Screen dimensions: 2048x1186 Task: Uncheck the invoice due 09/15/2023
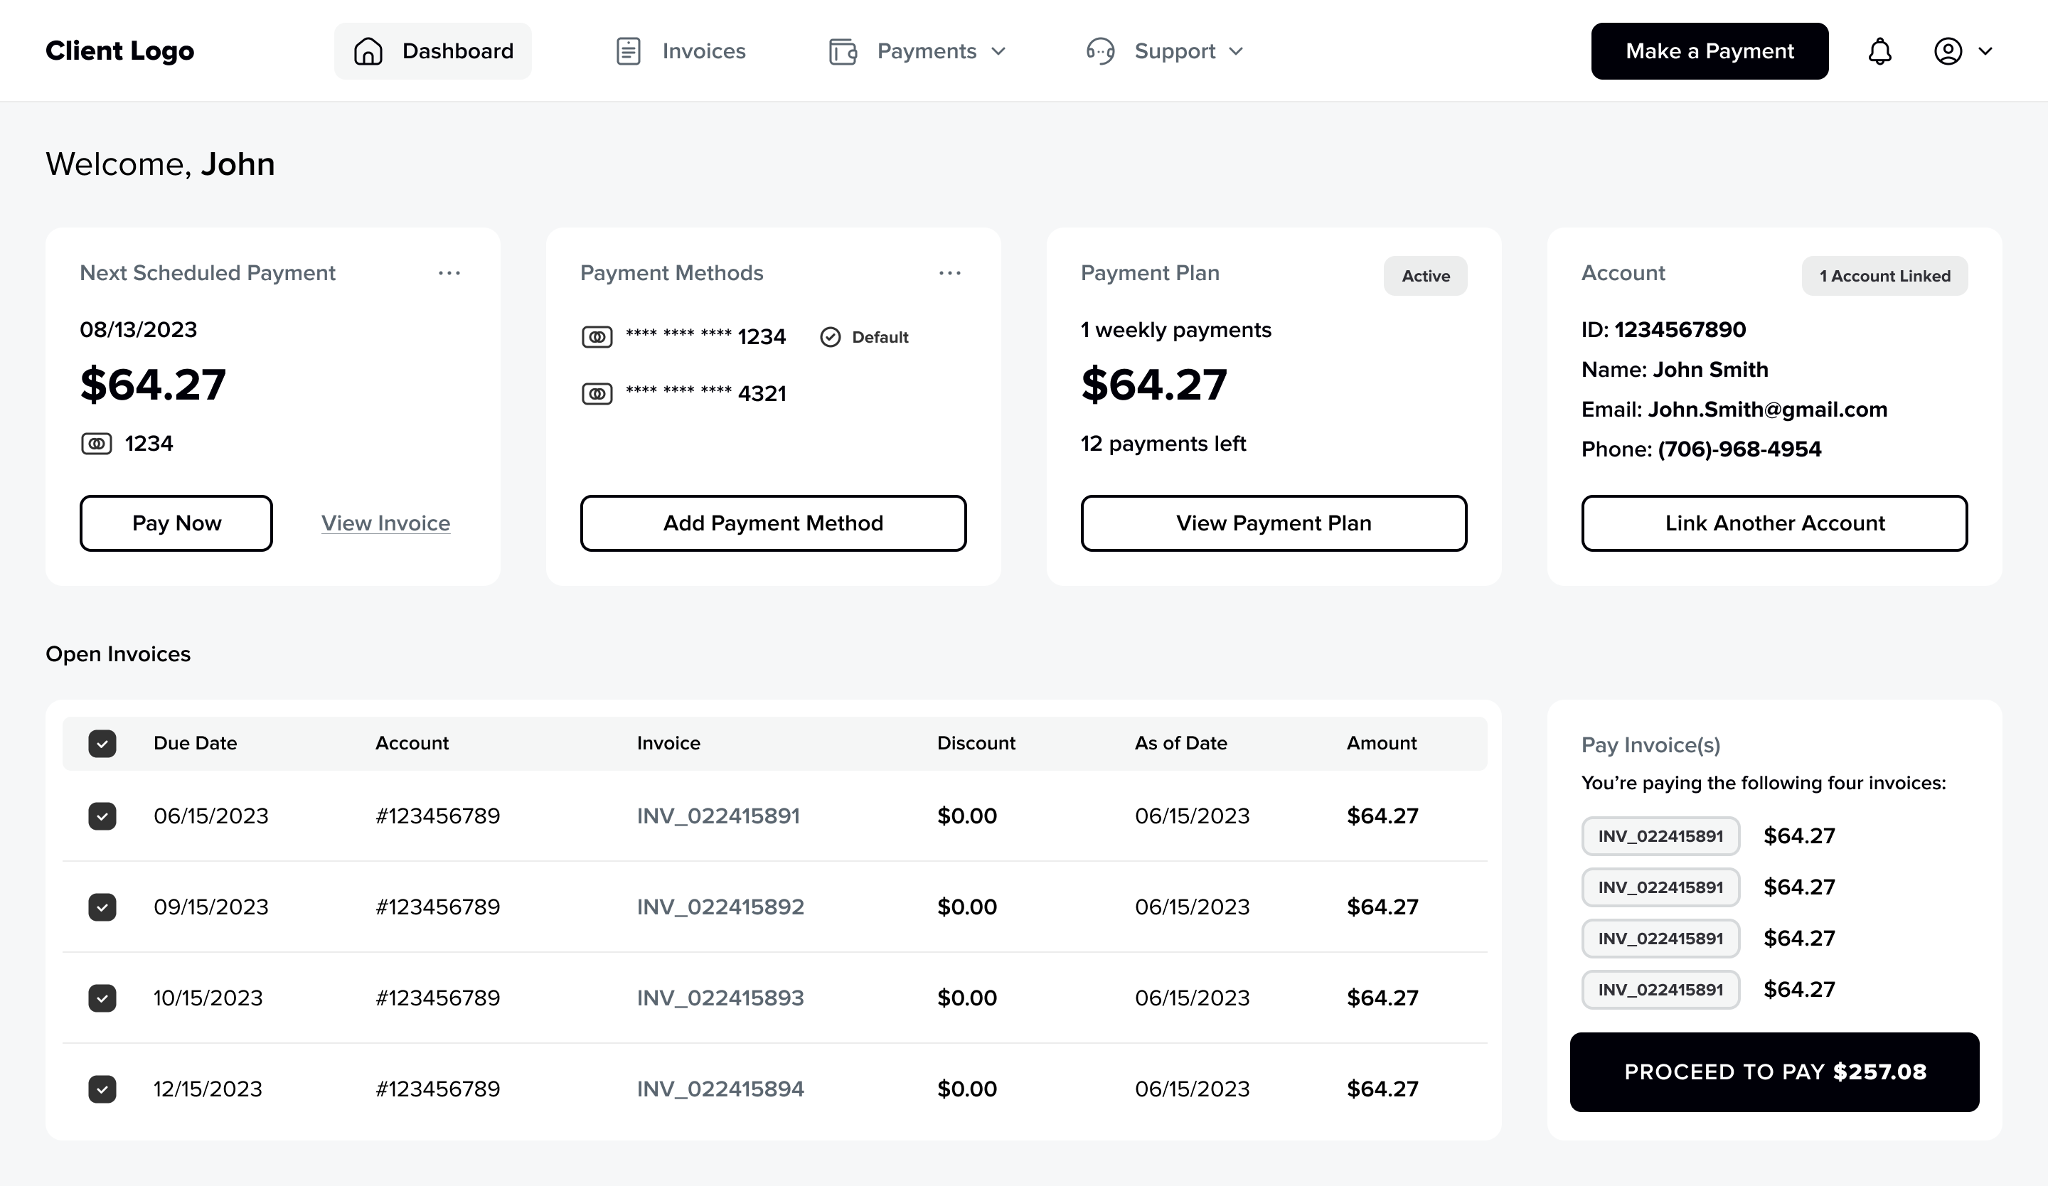(x=102, y=907)
